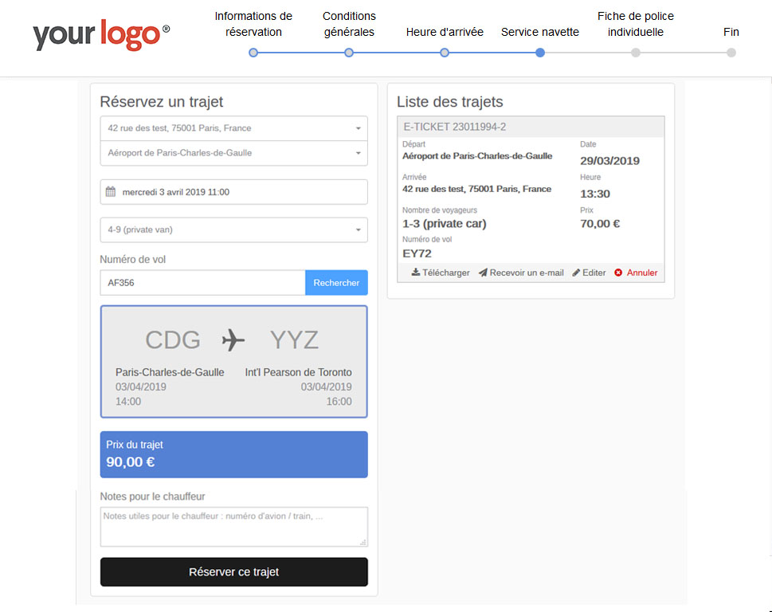Jump to the Heure d'arrivée step

point(445,53)
